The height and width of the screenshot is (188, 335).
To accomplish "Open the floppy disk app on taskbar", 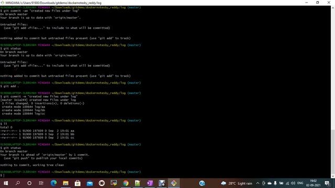I will (162, 183).
